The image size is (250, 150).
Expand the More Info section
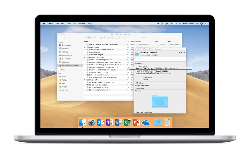point(135,83)
